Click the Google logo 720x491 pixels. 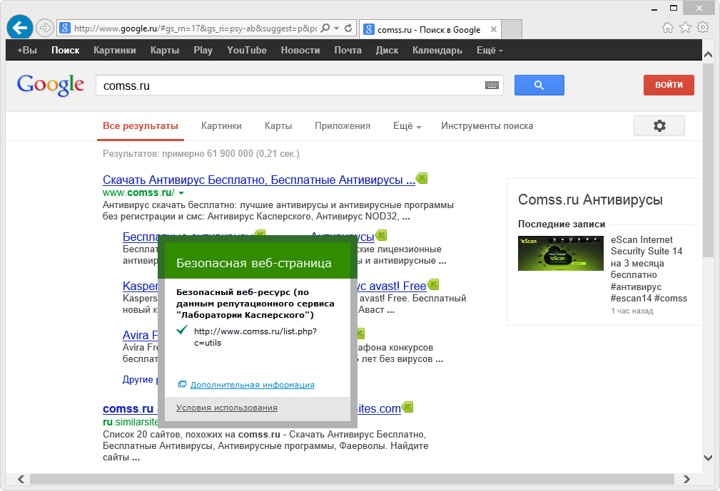coord(51,85)
